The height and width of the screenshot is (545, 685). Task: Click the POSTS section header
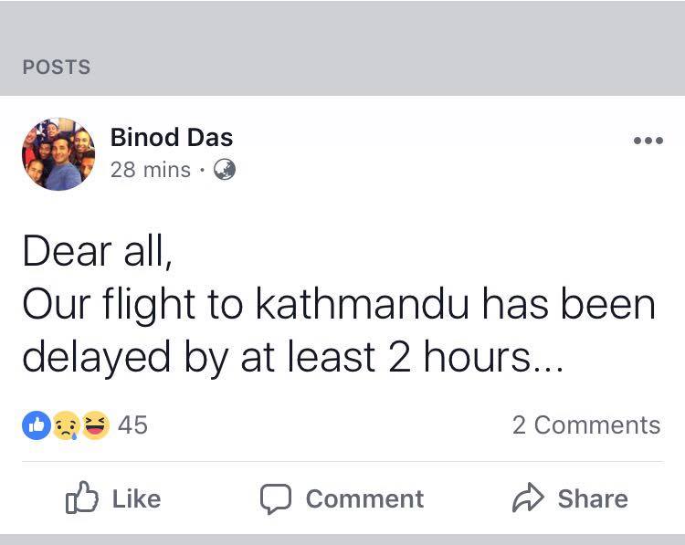click(x=57, y=68)
